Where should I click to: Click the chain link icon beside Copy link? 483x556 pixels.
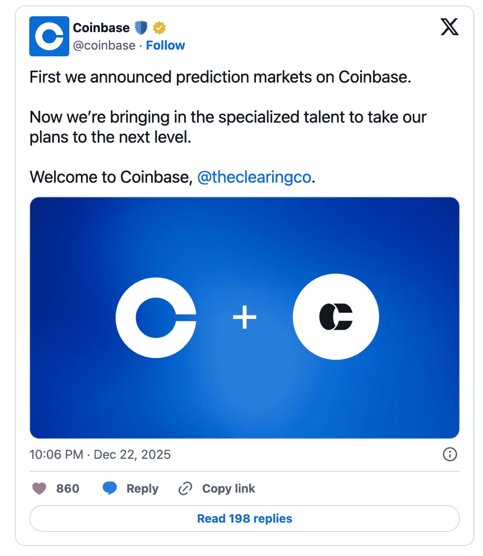[x=185, y=488]
